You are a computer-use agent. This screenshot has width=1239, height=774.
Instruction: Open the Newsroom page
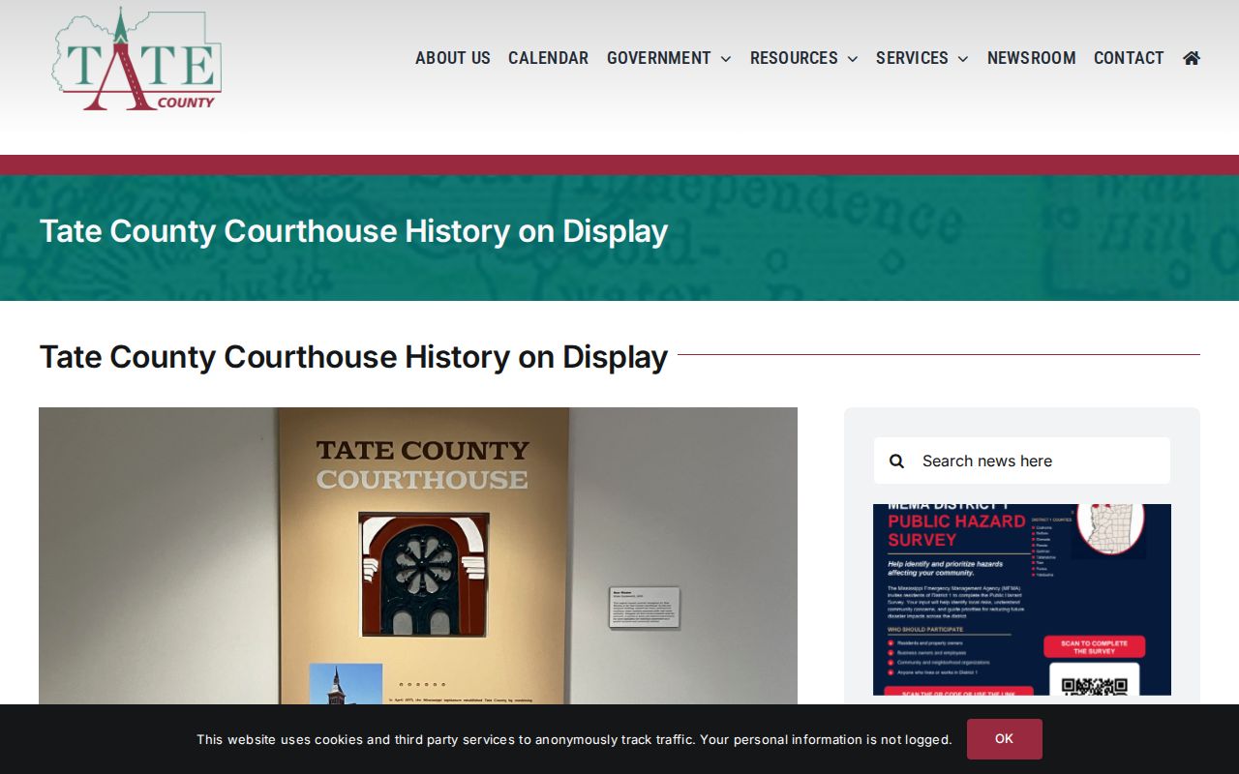coord(1031,58)
